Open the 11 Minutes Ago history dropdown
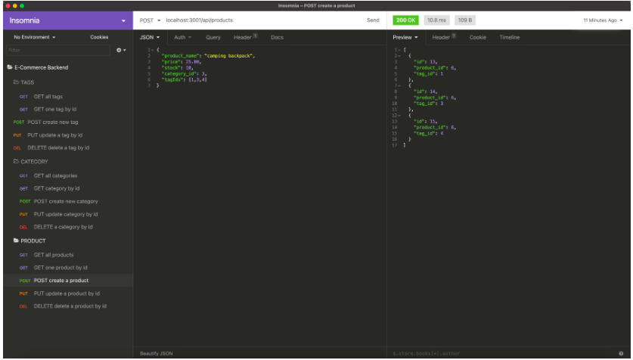The width and height of the screenshot is (633, 360). [603, 20]
